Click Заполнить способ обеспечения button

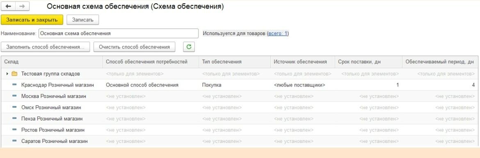coord(45,47)
